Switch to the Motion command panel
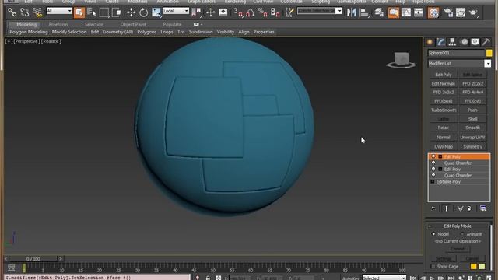The height and width of the screenshot is (280, 498). (464, 42)
